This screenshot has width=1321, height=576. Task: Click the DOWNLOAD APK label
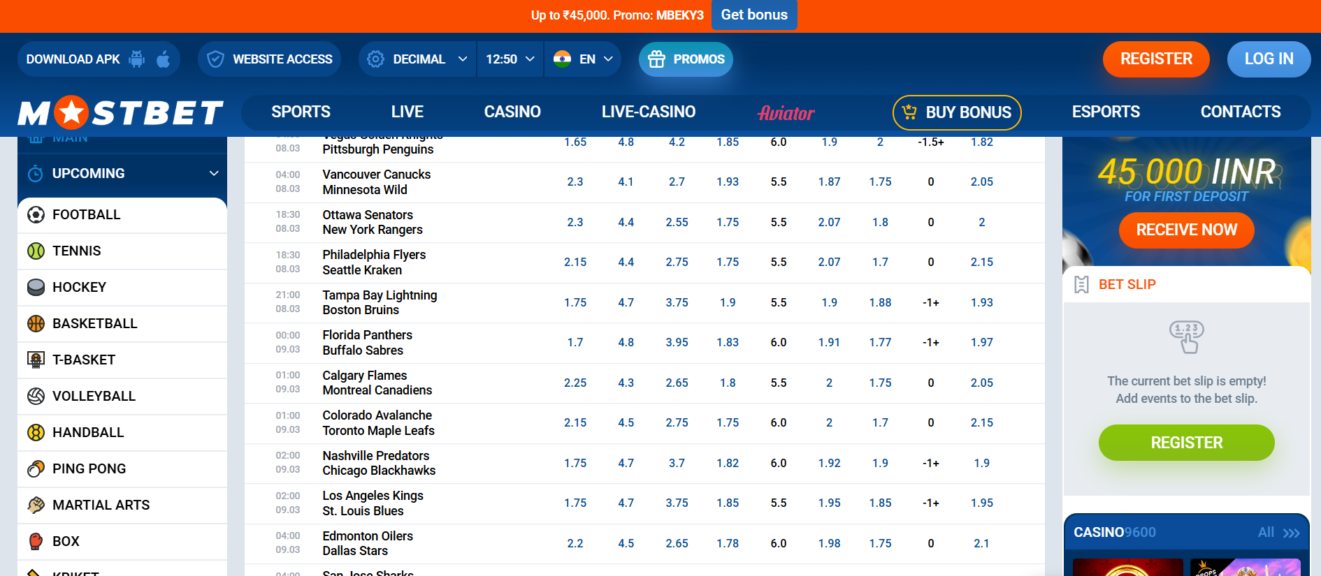(73, 59)
